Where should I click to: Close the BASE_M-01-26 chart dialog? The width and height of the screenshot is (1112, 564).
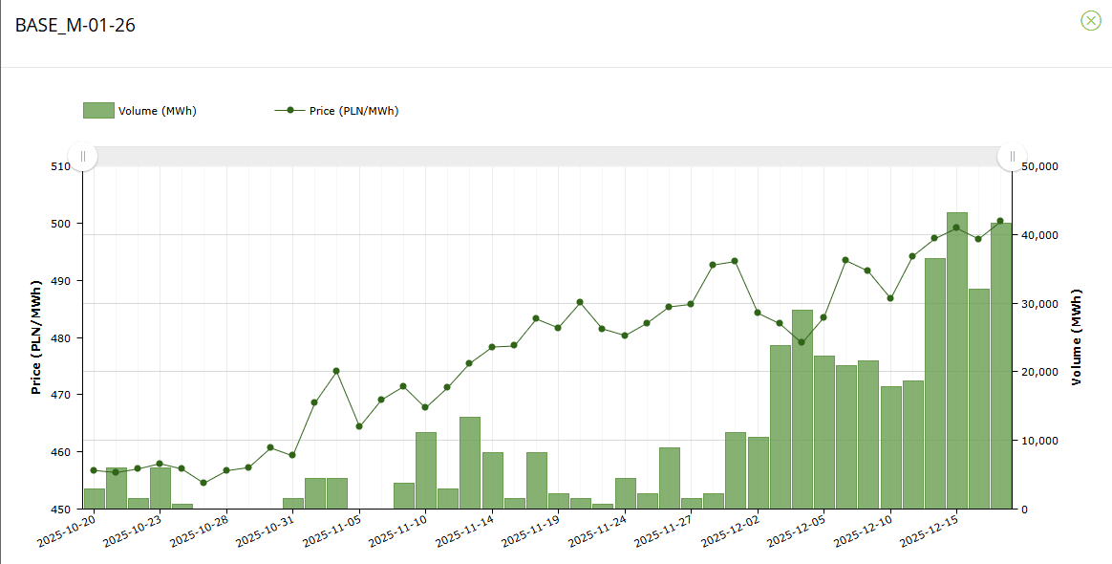(1090, 21)
